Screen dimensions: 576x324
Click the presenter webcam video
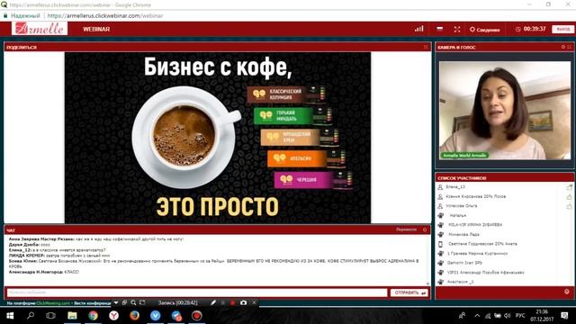pos(505,110)
